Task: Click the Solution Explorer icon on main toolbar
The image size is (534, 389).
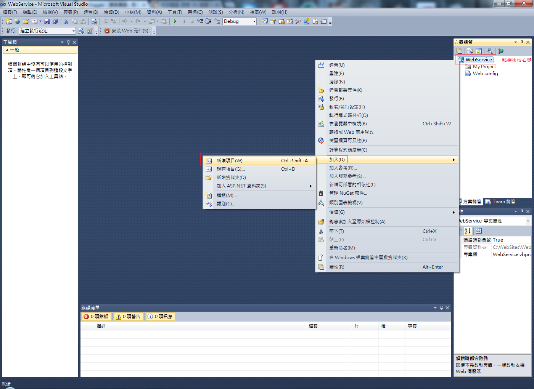Action: tap(264, 21)
